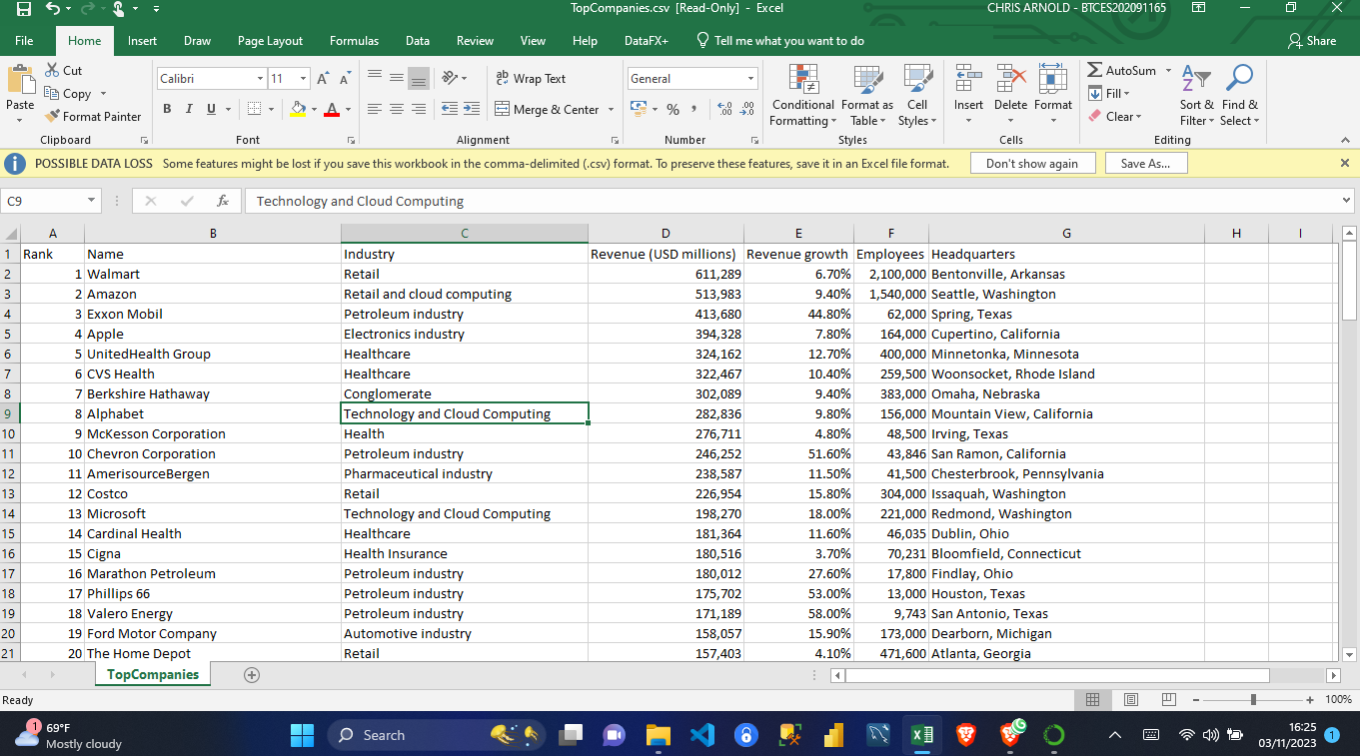Image resolution: width=1360 pixels, height=756 pixels.
Task: Switch to the Page Layout tab
Action: 270,41
